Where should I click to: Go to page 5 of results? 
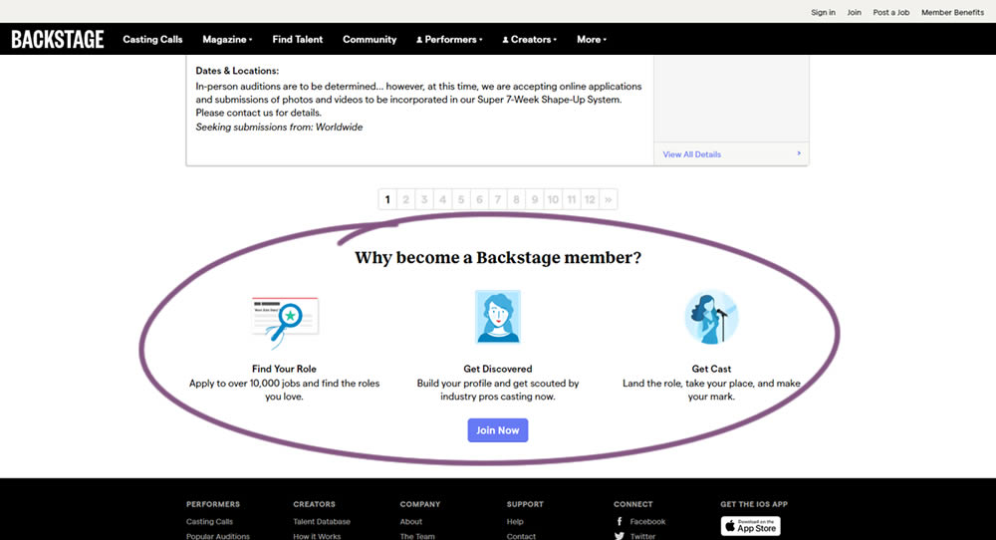[x=461, y=200]
